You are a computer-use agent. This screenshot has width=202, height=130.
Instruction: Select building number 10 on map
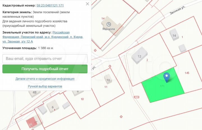click(108, 79)
